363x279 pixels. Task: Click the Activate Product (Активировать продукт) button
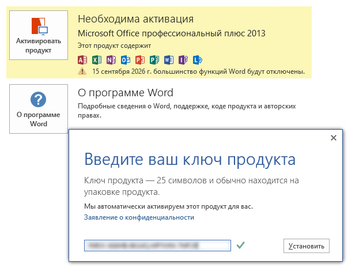pos(39,35)
